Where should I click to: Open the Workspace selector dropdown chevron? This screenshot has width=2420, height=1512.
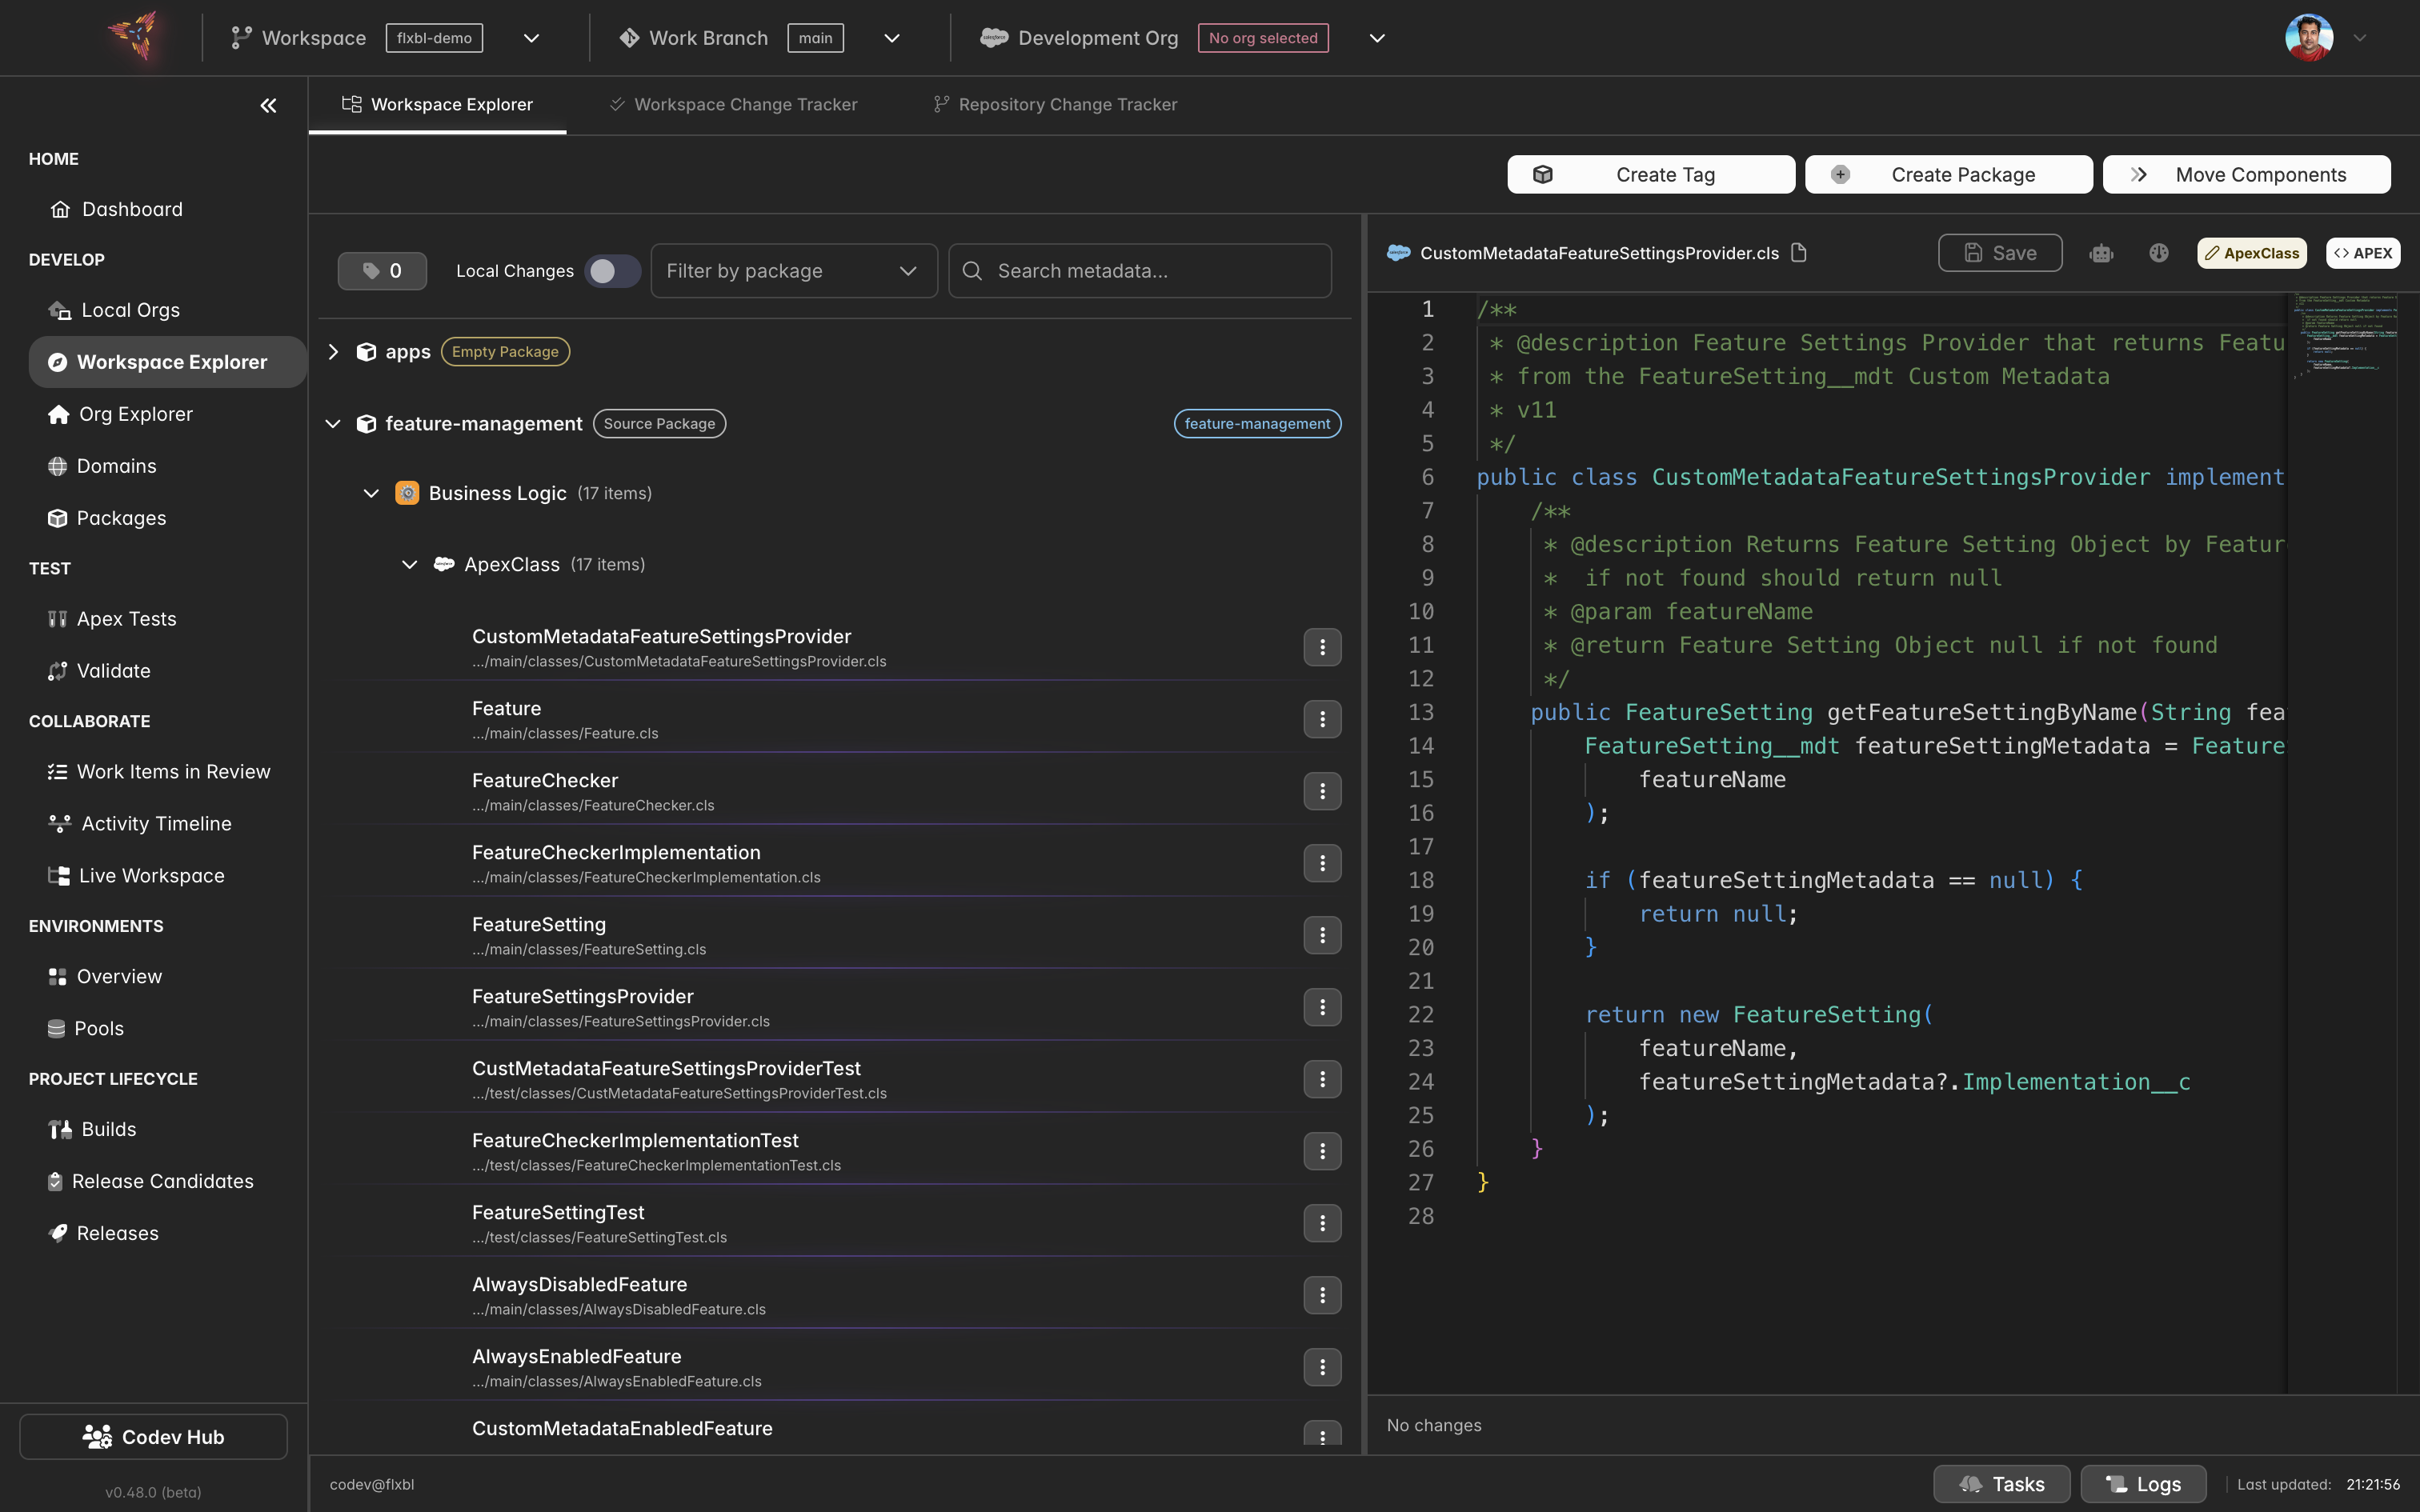click(x=532, y=38)
